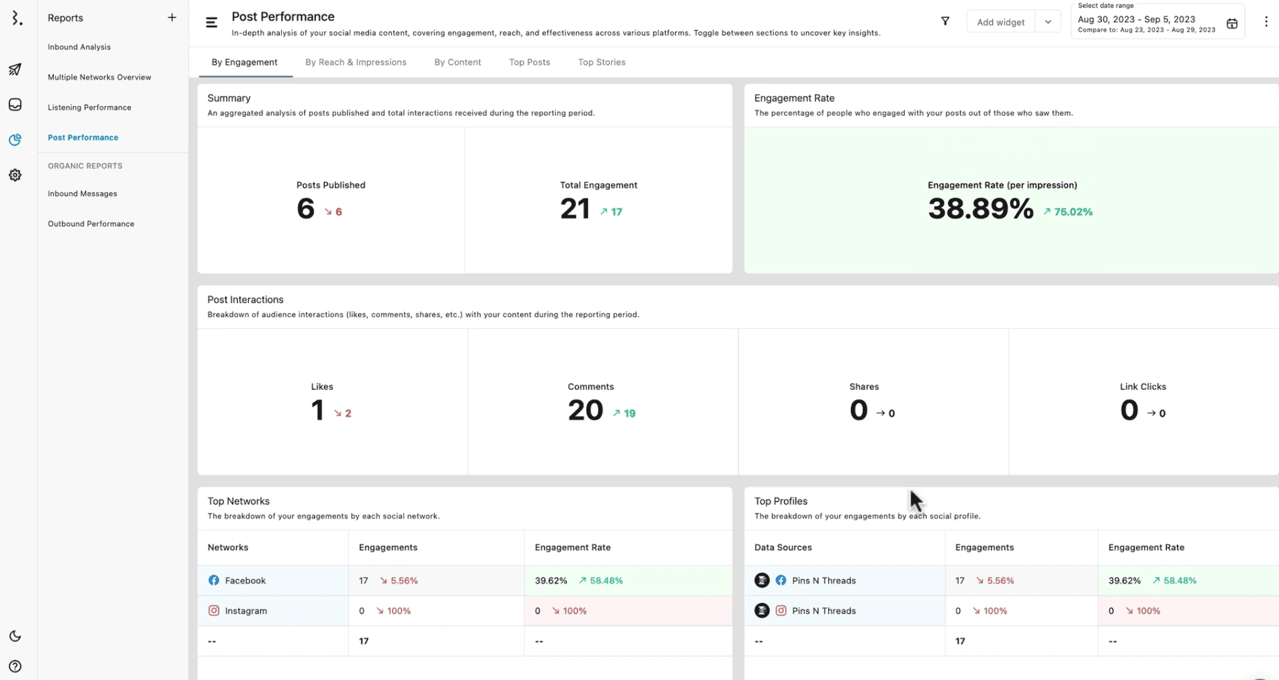Switch to the By Content tab
The width and height of the screenshot is (1279, 680).
click(458, 62)
